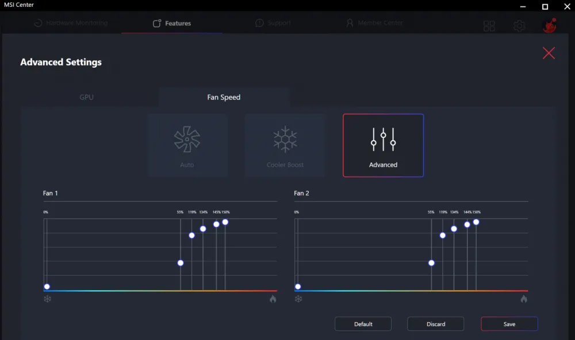Screen dimensions: 575x340
Task: Click Fan 2 snowflake cold-end icon
Action: (x=298, y=299)
